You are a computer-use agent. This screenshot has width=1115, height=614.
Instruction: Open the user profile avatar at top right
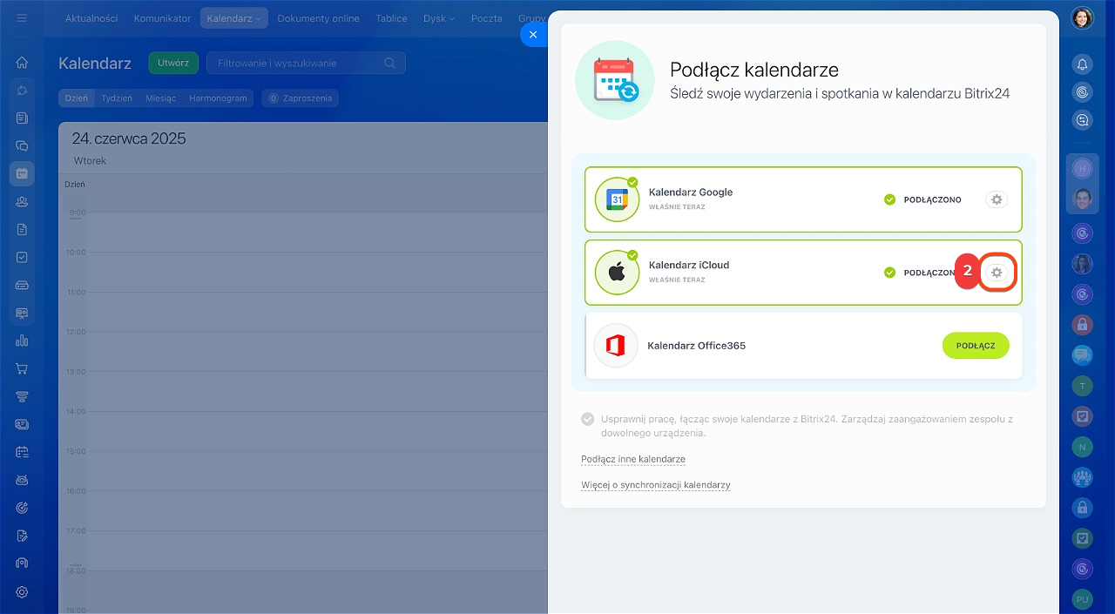(x=1082, y=18)
